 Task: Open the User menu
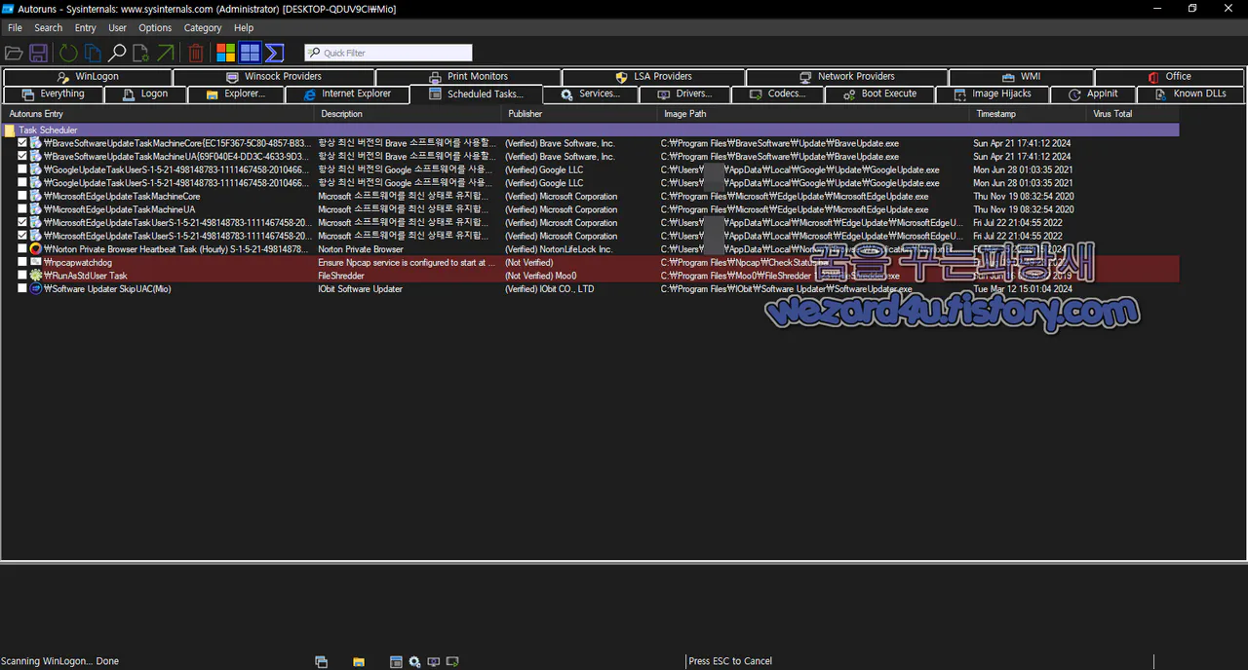(117, 28)
